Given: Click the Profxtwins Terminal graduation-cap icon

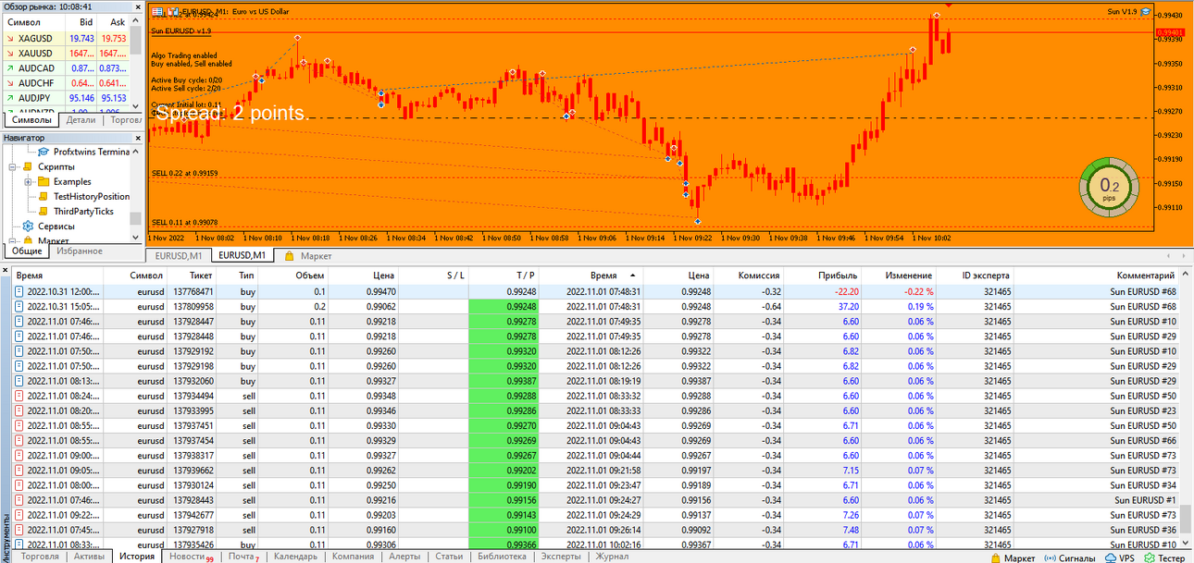Looking at the screenshot, I should pyautogui.click(x=44, y=152).
